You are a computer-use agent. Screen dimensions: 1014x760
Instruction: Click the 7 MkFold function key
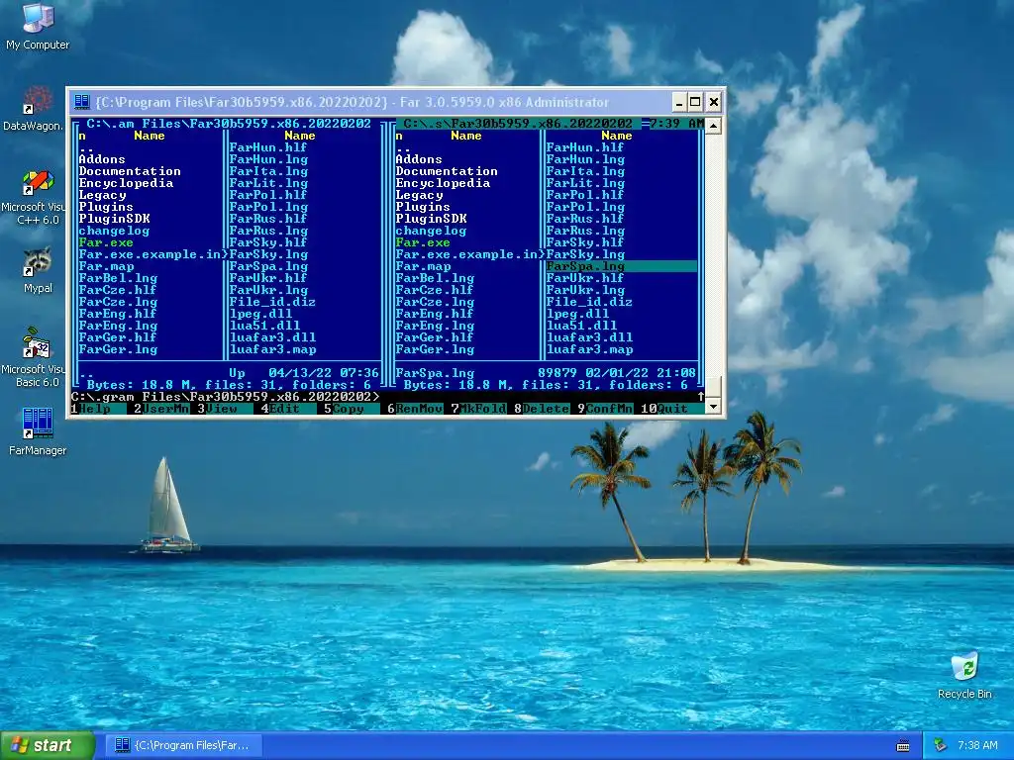[x=478, y=409]
